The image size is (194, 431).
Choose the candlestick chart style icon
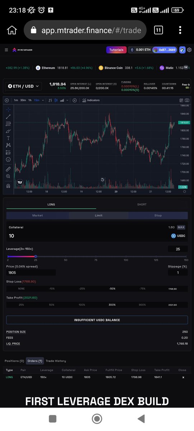coord(56,100)
